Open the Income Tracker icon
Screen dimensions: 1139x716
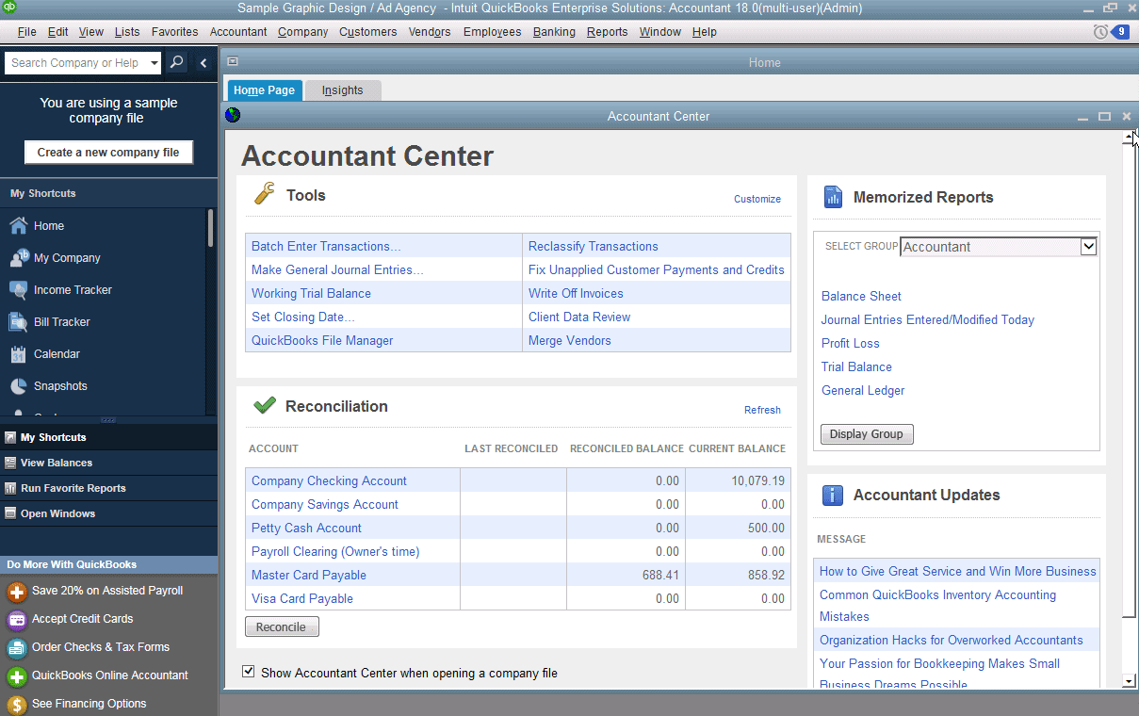19,290
